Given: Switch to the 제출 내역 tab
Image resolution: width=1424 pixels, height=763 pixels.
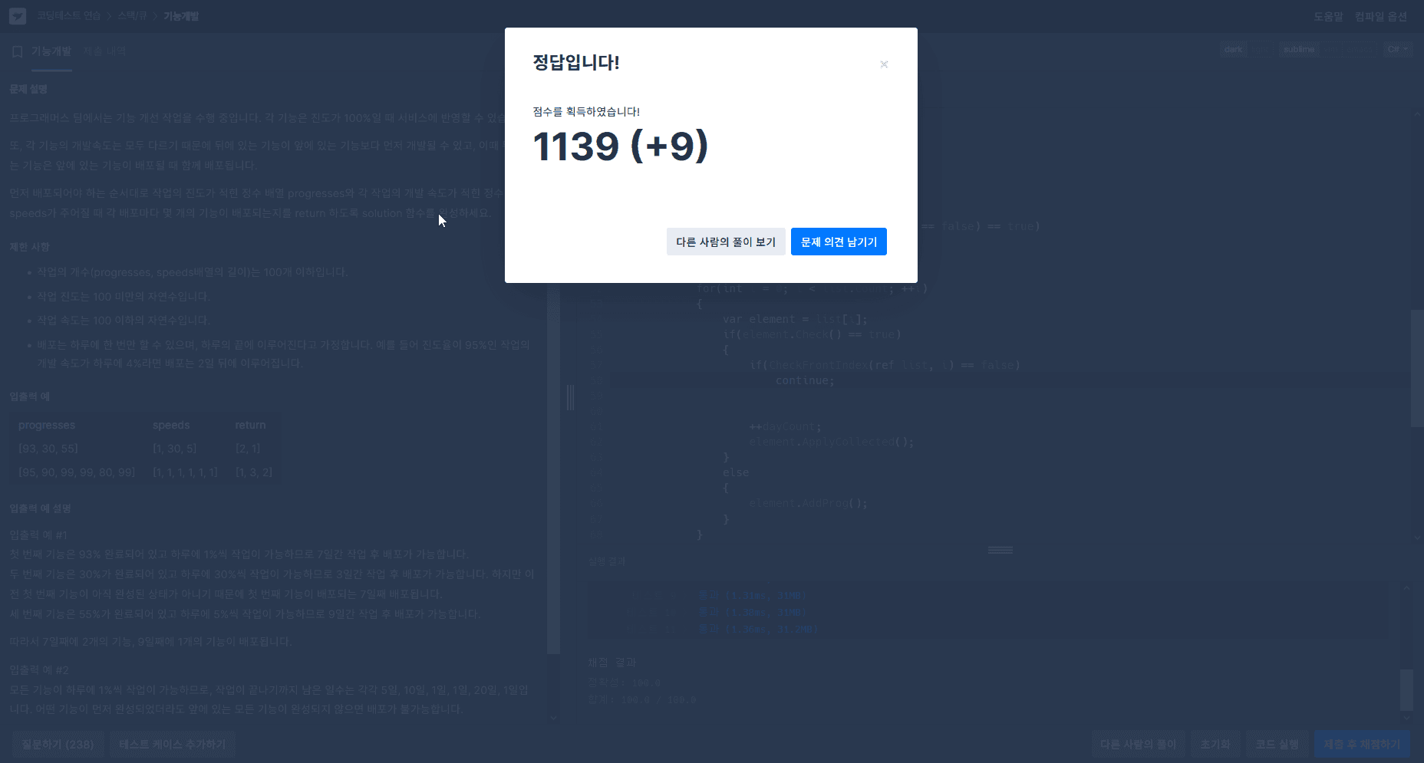Looking at the screenshot, I should (104, 51).
